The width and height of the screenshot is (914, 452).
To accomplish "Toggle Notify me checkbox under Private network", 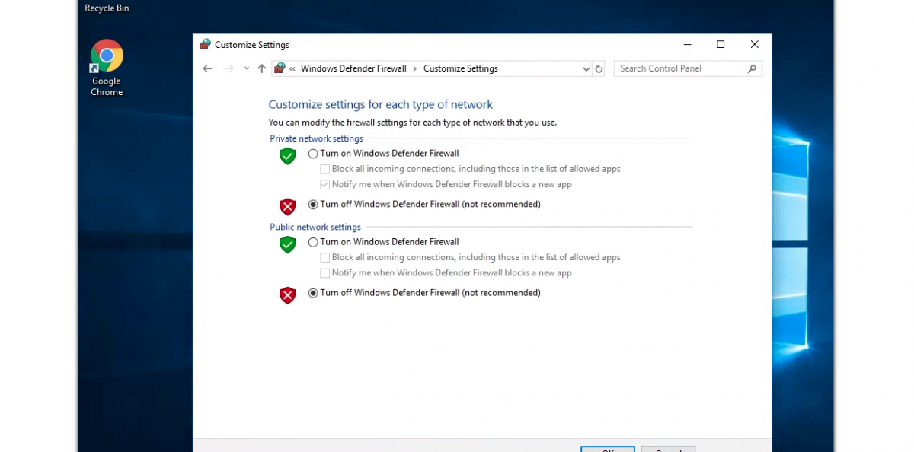I will [x=325, y=184].
